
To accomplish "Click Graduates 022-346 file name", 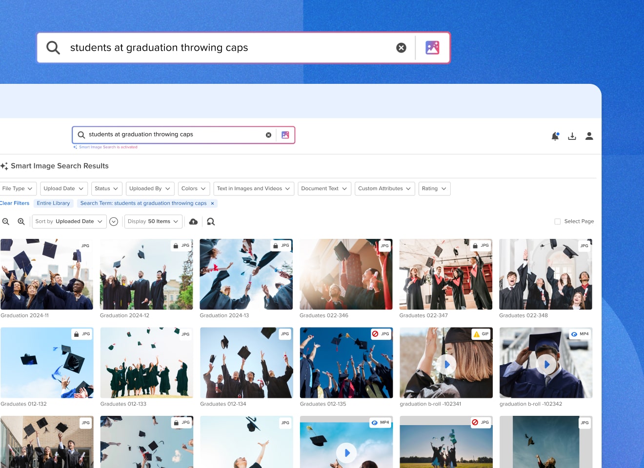I will (324, 316).
